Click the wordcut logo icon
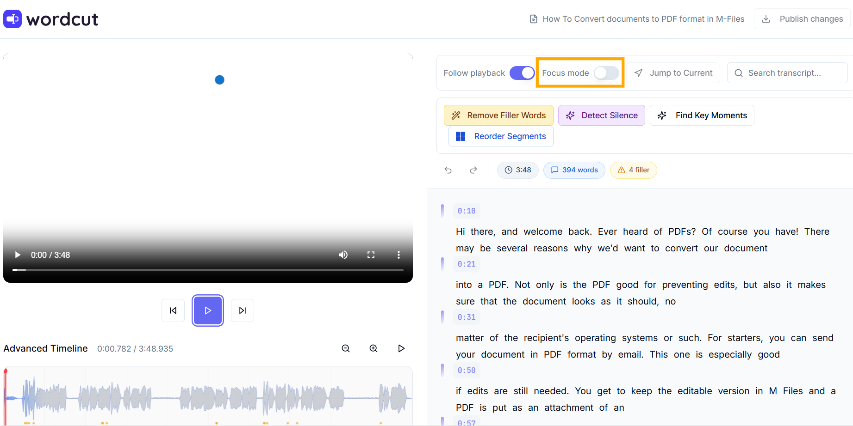This screenshot has width=853, height=426. coord(12,19)
